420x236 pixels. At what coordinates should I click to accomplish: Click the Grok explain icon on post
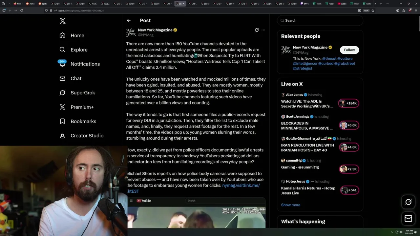(x=257, y=30)
